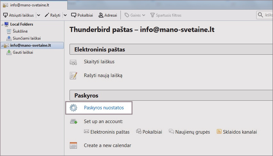Click the Elektroninis paštas account setup link
Viewport: 273px width, 156px height.
pos(110,132)
